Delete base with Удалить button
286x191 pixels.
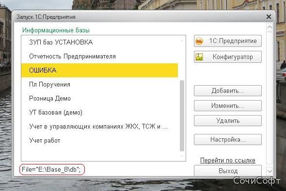228,120
